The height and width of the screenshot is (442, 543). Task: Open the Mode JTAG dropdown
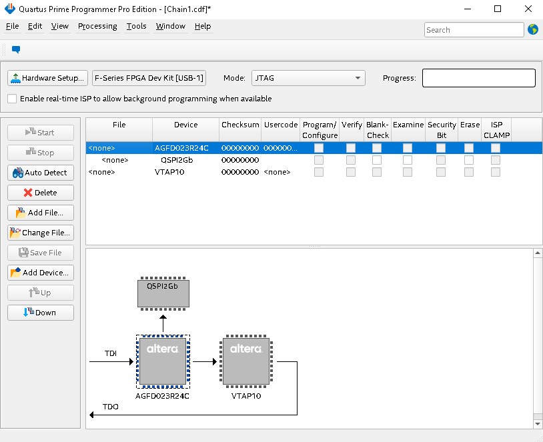pos(308,78)
